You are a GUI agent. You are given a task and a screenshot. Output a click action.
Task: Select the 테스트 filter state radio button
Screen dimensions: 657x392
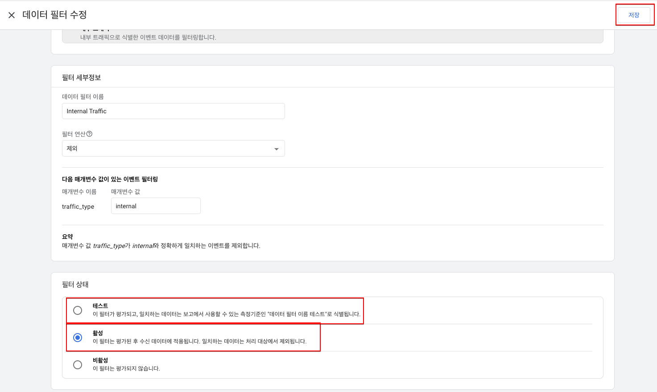coord(78,310)
